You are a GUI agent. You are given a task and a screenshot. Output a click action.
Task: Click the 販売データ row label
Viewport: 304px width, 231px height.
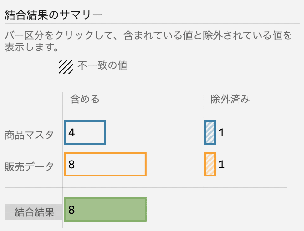click(29, 166)
